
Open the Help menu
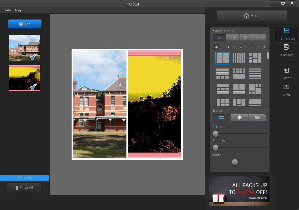[x=18, y=10]
